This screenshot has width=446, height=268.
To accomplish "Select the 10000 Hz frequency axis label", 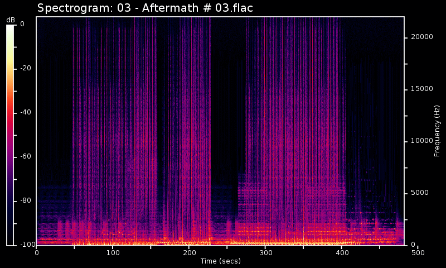I will pos(421,141).
